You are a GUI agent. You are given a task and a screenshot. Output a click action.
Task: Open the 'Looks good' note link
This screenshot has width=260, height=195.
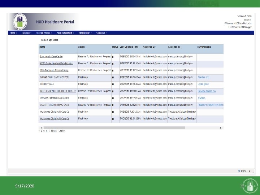[x=203, y=84]
